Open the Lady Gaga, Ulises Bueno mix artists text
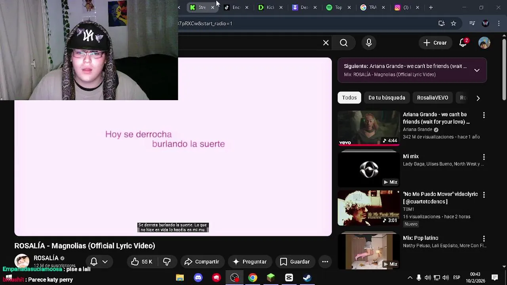Screen dimensions: 507x285 click(x=443, y=164)
